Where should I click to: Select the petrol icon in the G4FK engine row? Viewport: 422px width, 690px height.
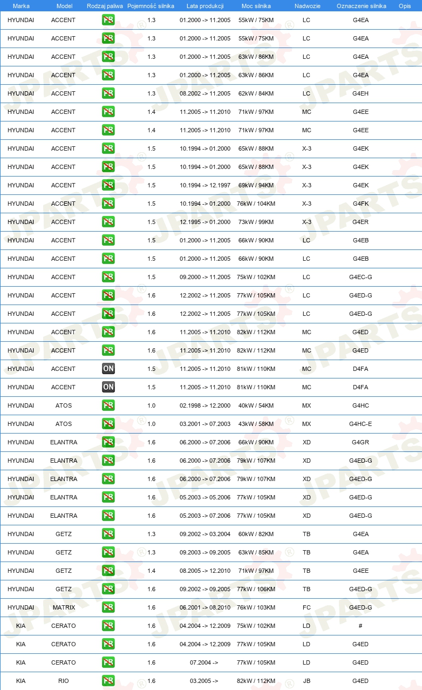pos(108,204)
